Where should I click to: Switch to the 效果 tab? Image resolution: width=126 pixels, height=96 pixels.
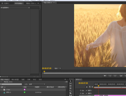[29, 80]
